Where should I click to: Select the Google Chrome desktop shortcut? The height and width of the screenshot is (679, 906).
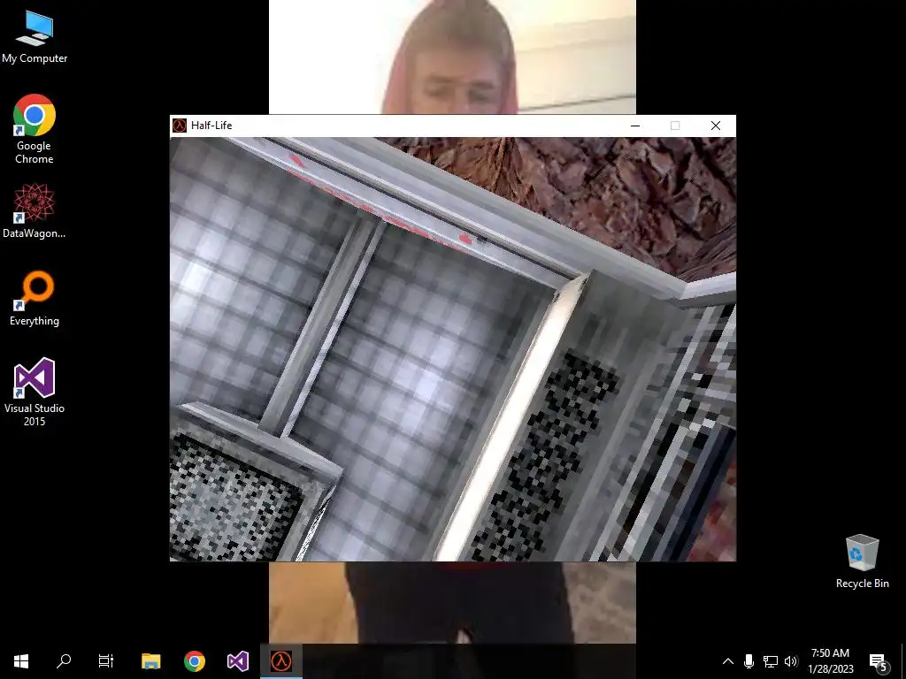tap(35, 129)
